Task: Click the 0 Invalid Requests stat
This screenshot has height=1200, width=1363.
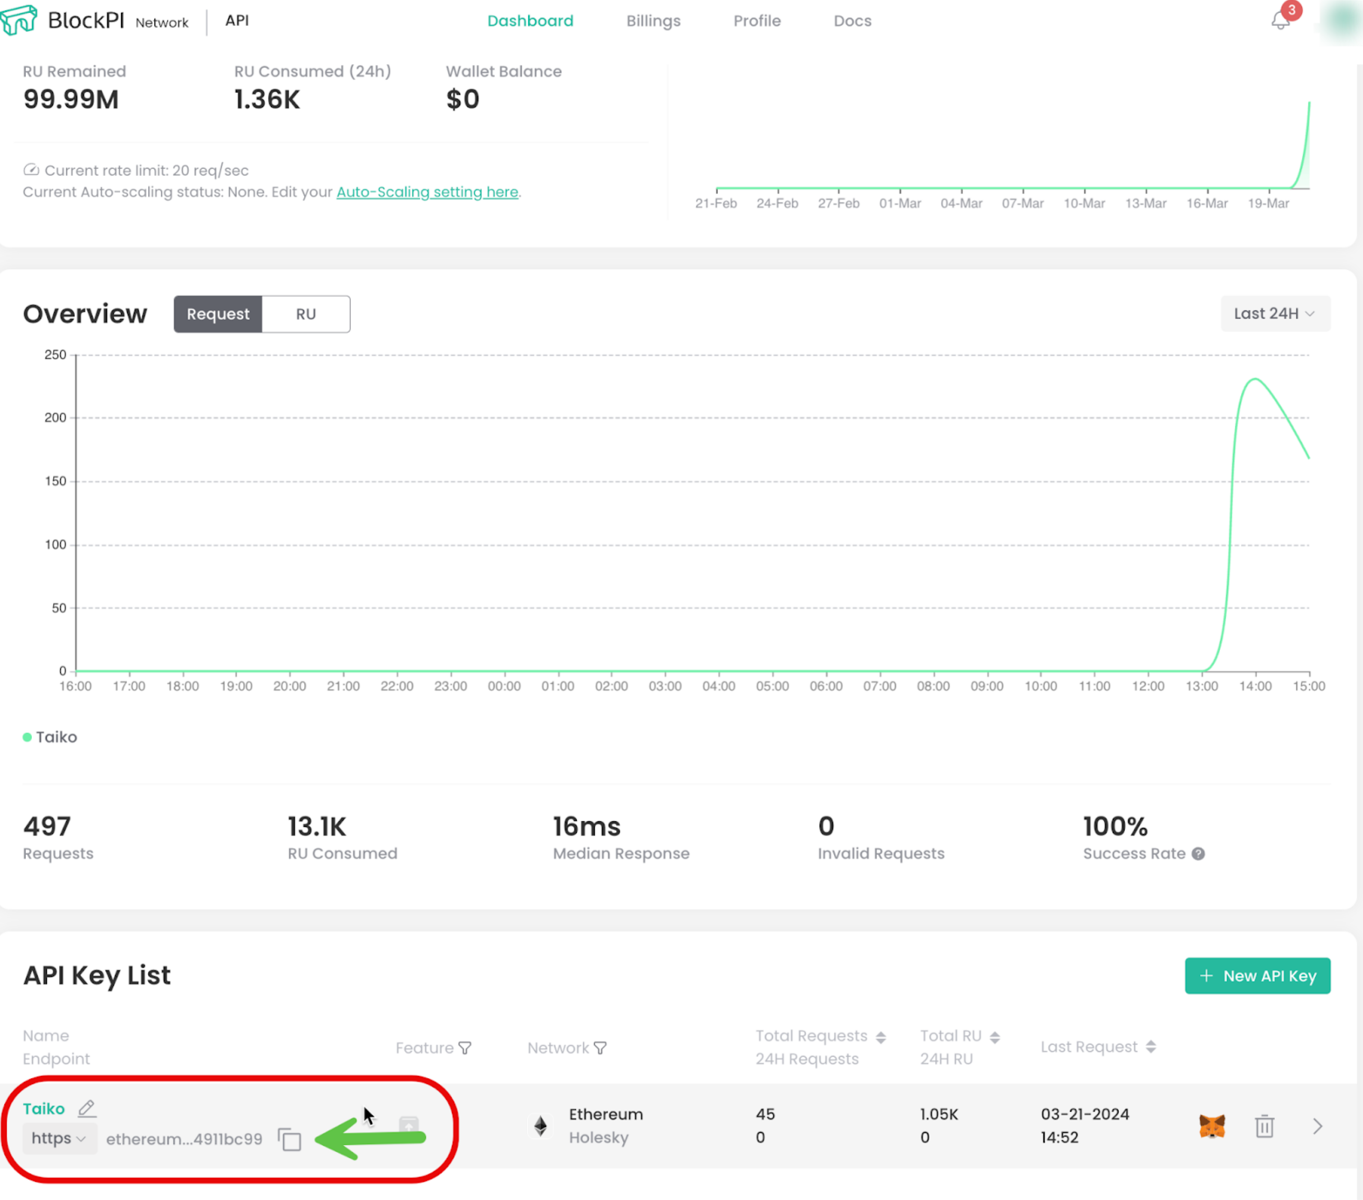Action: pyautogui.click(x=826, y=827)
